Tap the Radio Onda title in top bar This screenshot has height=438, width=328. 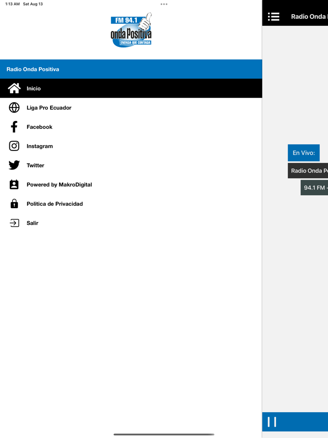tap(309, 16)
